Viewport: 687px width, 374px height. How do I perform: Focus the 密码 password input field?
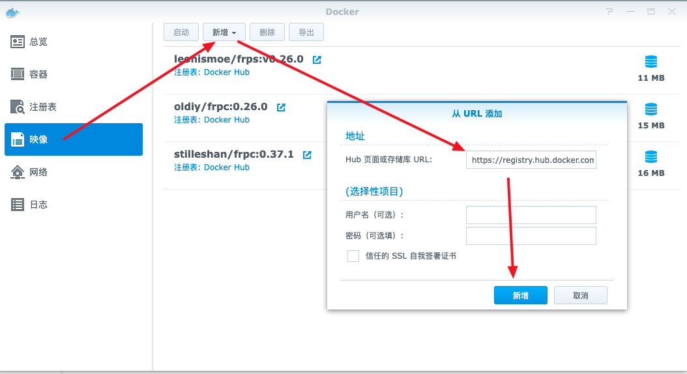531,236
